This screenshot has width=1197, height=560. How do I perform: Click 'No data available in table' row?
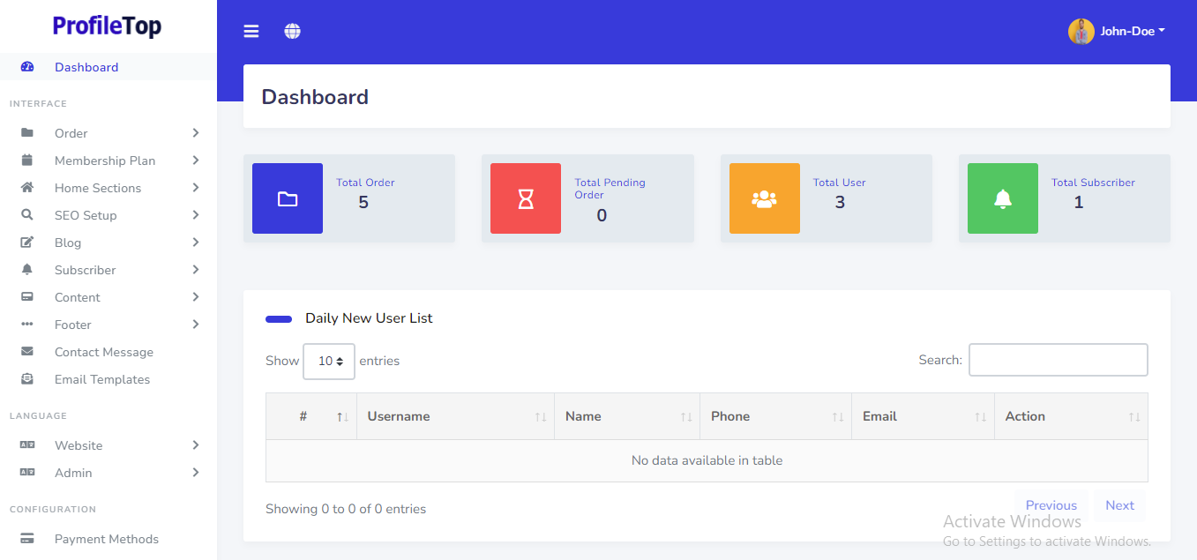[707, 460]
